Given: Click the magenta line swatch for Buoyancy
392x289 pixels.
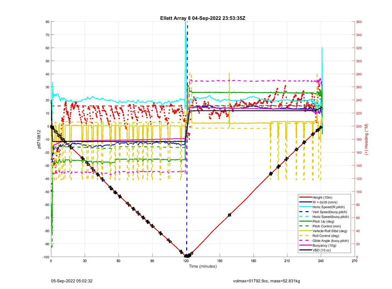Looking at the screenshot, I should click(x=305, y=246).
